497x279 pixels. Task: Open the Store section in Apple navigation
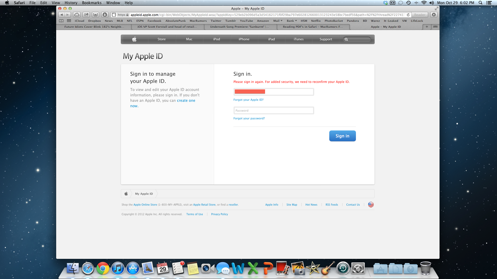tap(162, 39)
